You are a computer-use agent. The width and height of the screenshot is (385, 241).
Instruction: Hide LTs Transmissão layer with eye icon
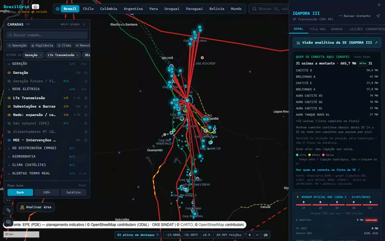(x=9, y=98)
